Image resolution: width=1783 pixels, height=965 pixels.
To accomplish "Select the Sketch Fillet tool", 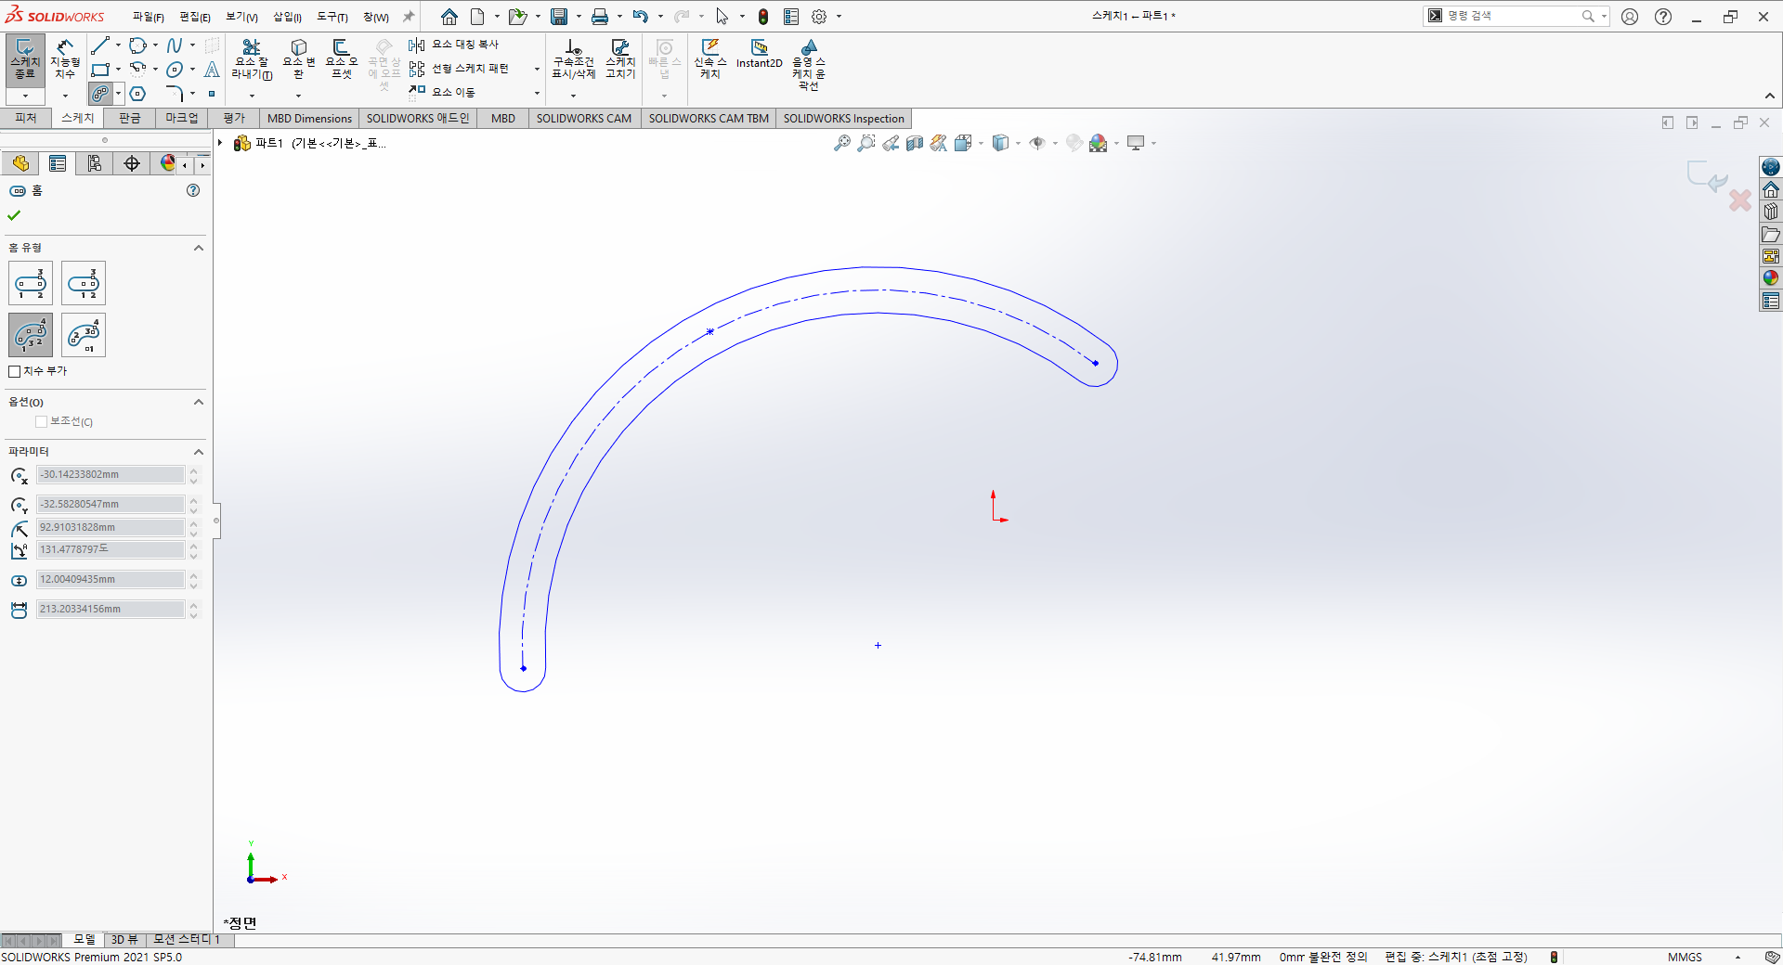I will 174,94.
